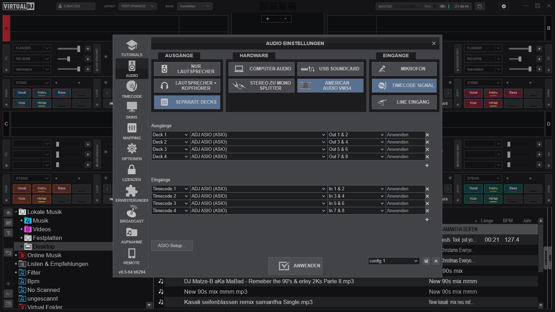Open the Rack Auswählen dropdown
Image resolution: width=555 pixels, height=312 pixels.
coord(195,6)
